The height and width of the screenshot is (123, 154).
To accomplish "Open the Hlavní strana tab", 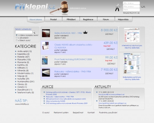I will 36,19.
